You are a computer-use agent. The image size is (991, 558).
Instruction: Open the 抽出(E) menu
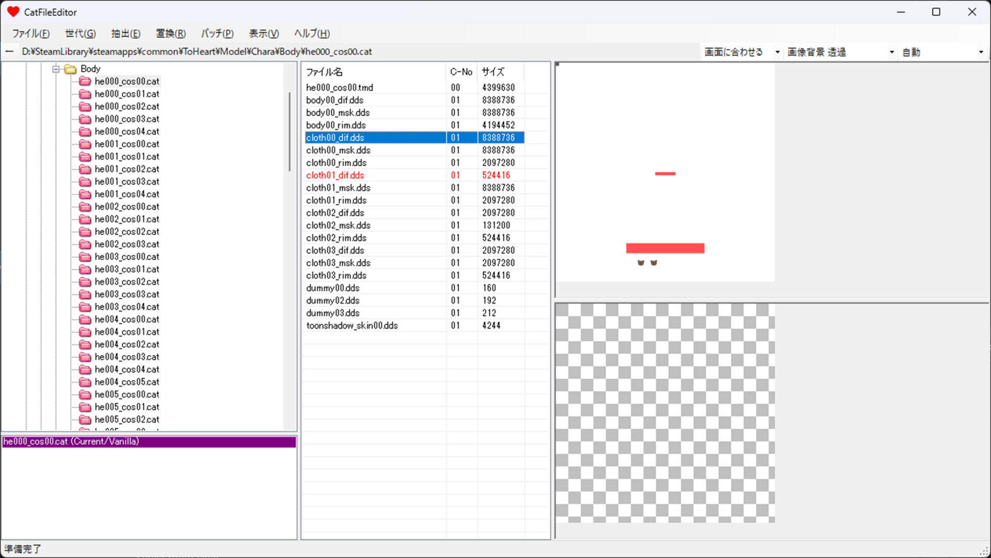click(126, 34)
